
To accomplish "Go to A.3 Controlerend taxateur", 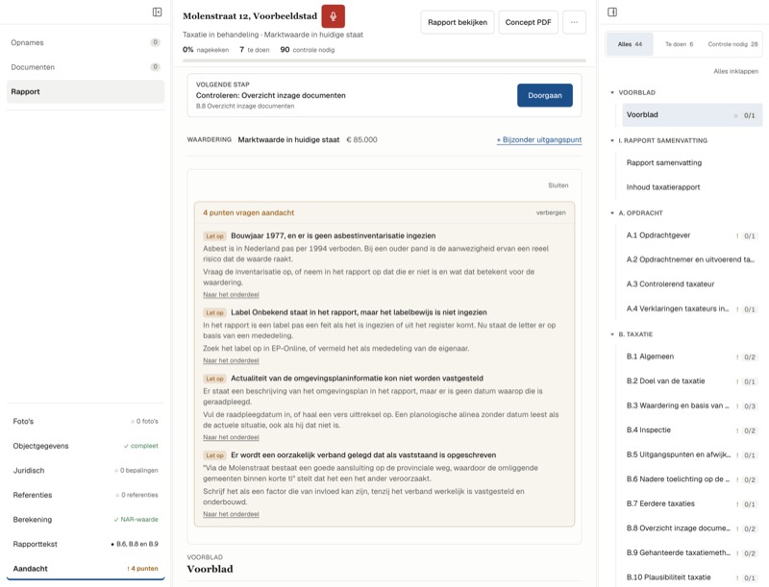I will [x=690, y=284].
